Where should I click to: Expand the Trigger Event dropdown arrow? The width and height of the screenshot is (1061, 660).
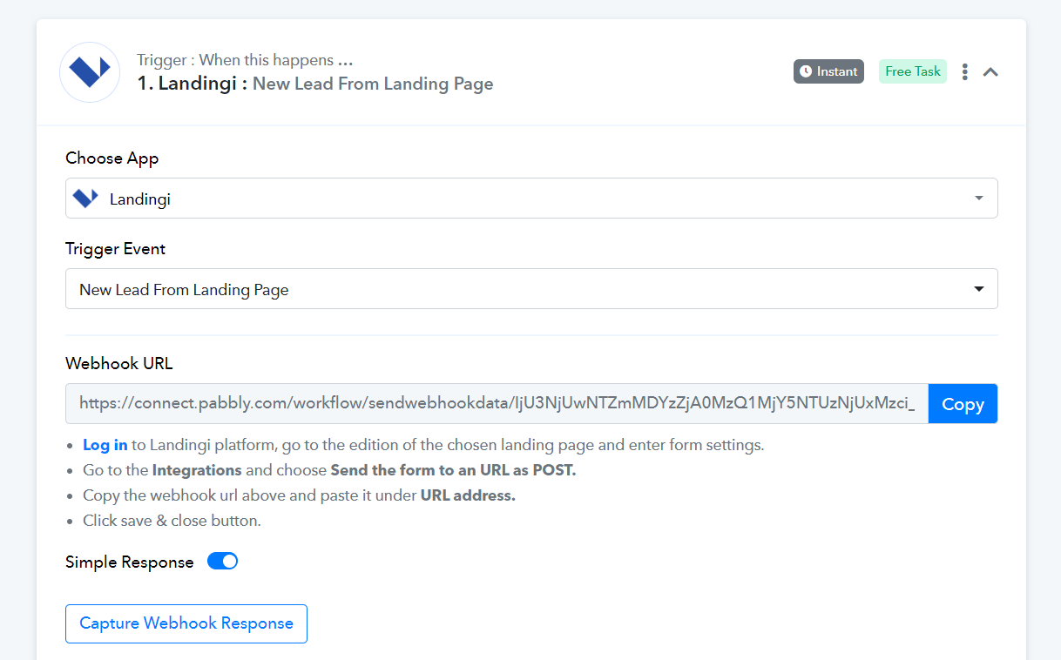pyautogui.click(x=979, y=289)
